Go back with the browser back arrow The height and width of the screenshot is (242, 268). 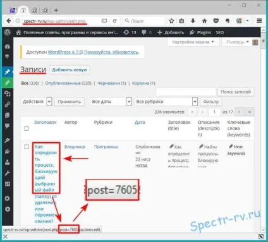[8, 21]
